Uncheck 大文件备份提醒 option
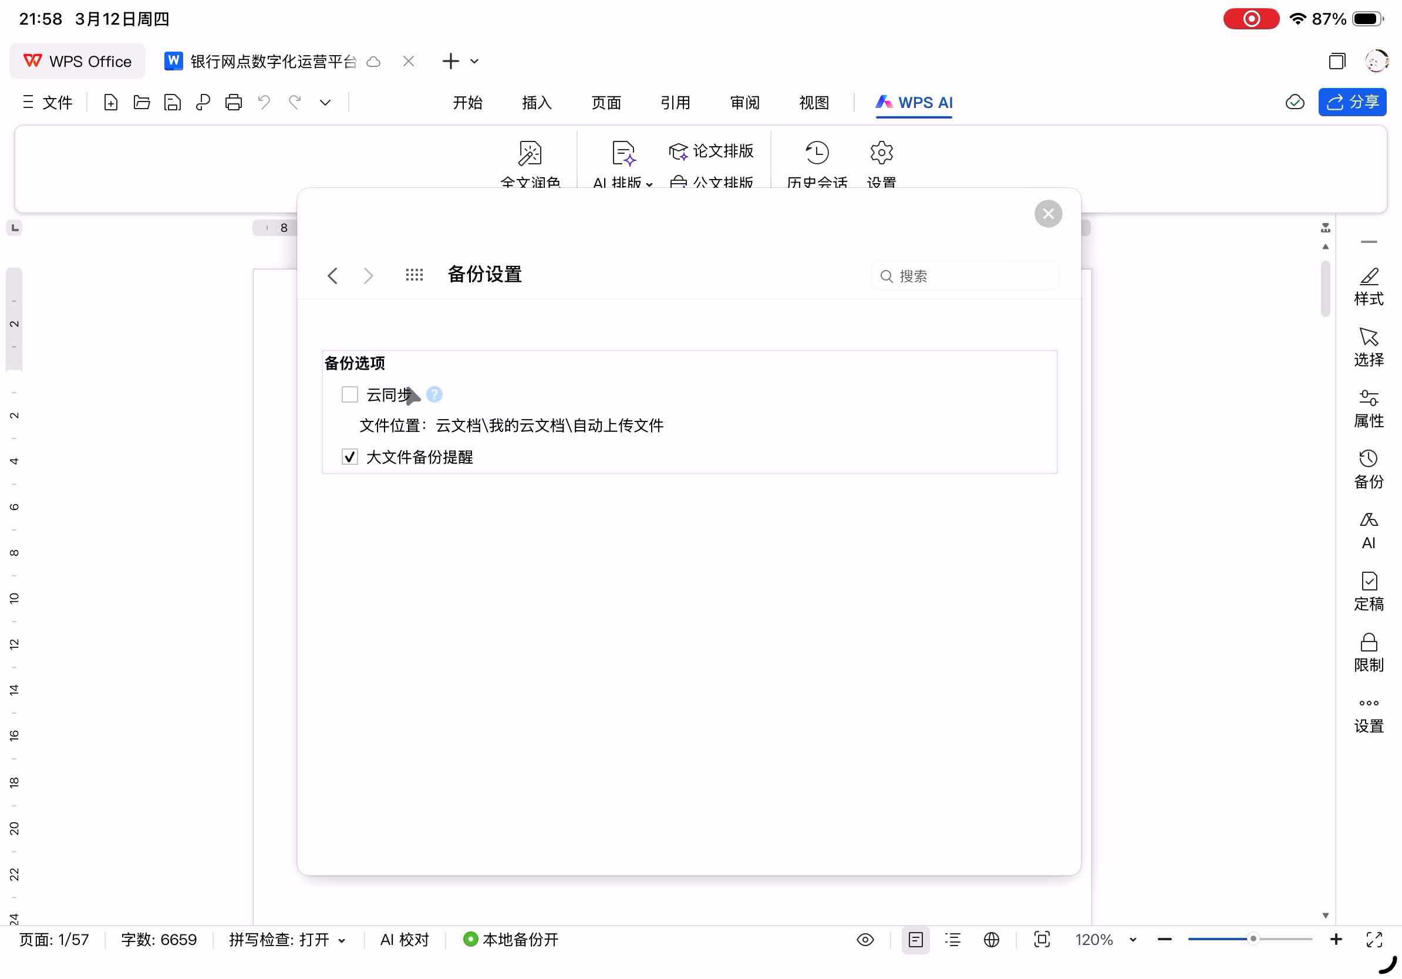The width and height of the screenshot is (1402, 979). pyautogui.click(x=349, y=457)
